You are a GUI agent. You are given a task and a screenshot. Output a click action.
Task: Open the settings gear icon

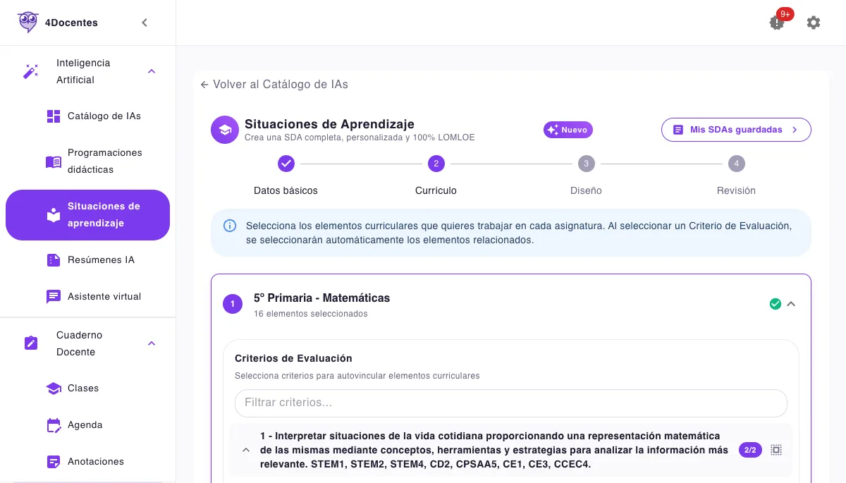click(814, 23)
